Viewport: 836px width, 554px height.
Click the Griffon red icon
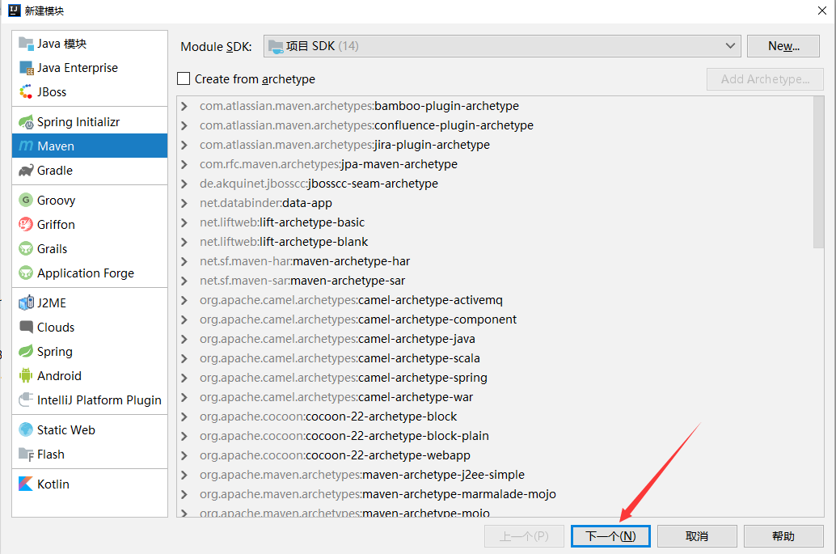pyautogui.click(x=26, y=225)
